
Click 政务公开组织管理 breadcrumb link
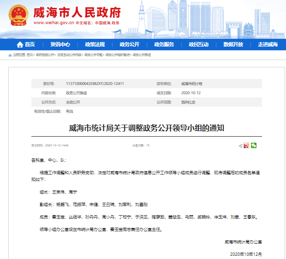coord(118,55)
